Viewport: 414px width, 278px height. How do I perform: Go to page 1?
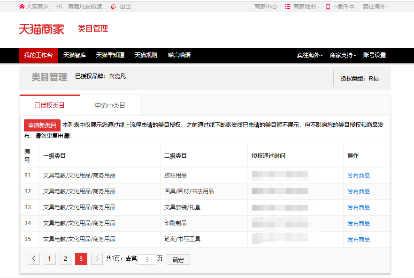(50, 259)
